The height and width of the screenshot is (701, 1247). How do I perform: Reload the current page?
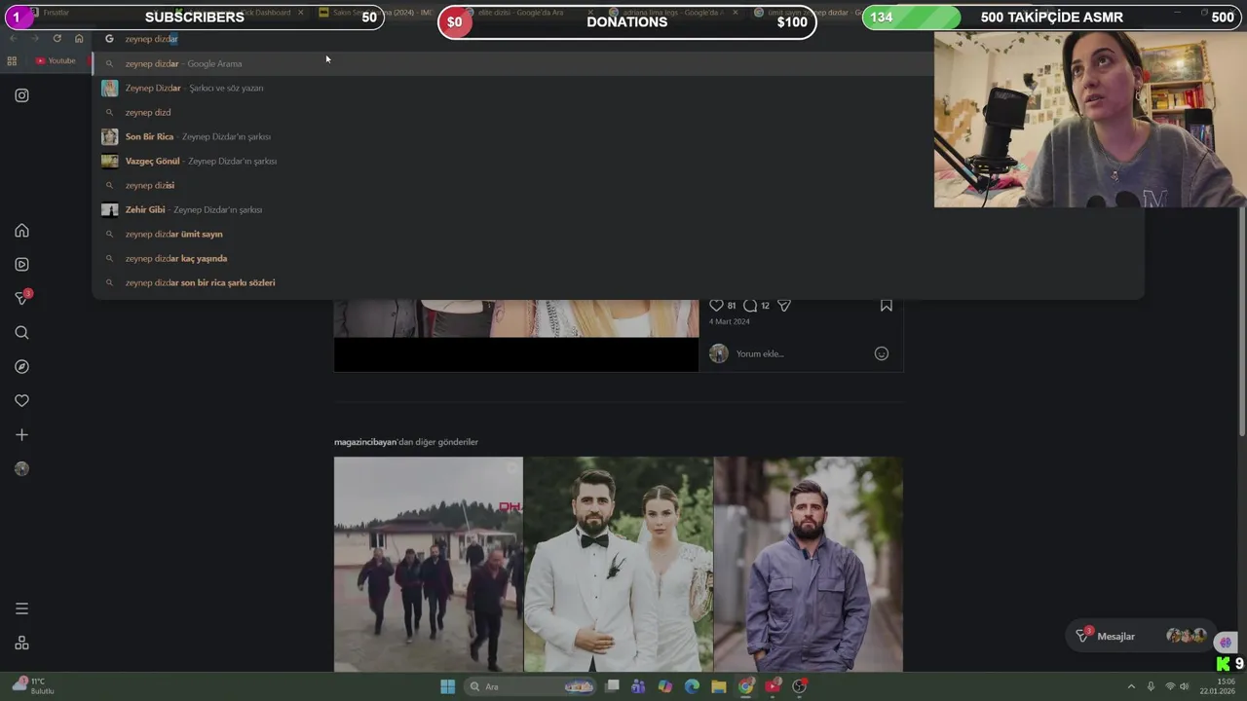[57, 39]
